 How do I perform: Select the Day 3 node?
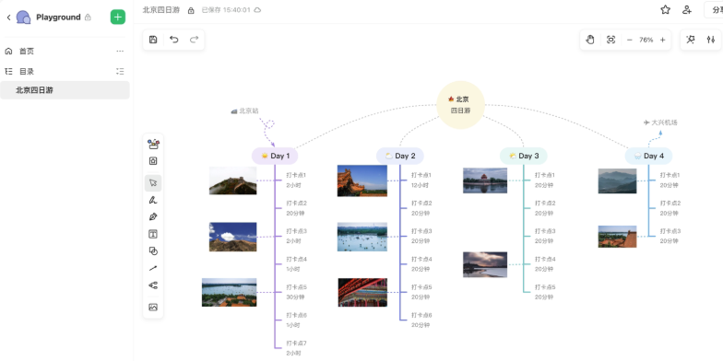524,157
